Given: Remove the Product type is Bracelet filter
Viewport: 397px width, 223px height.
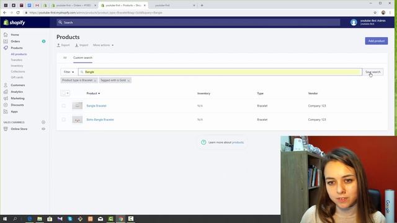Looking at the screenshot, I should tap(95, 81).
